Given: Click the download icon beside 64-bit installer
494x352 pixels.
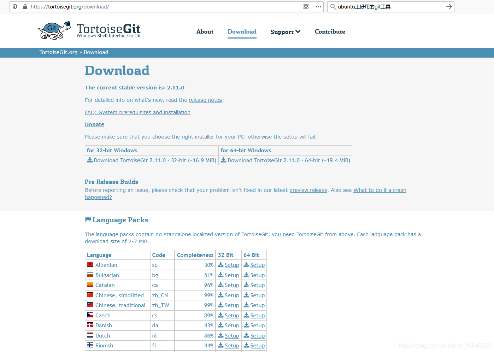Looking at the screenshot, I should 224,160.
